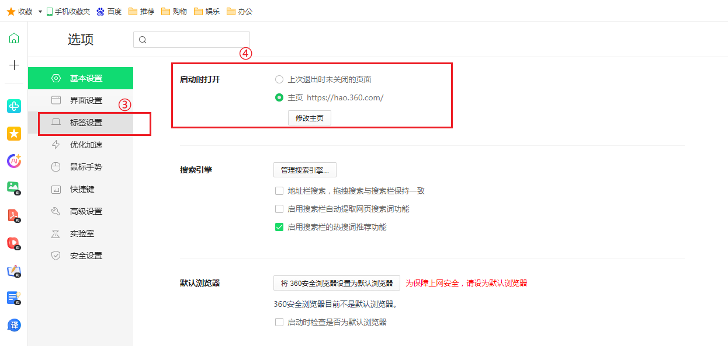Expand the 收藏 dropdown arrow

pos(40,11)
